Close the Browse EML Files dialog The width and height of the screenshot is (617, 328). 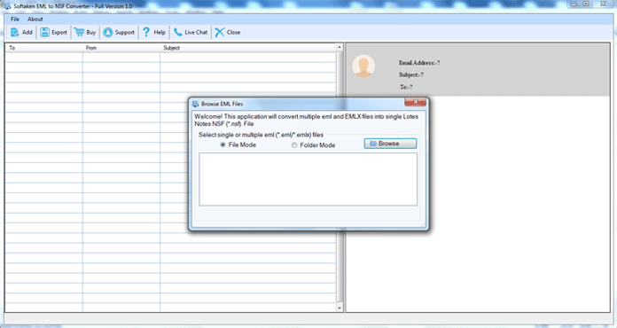tap(415, 102)
